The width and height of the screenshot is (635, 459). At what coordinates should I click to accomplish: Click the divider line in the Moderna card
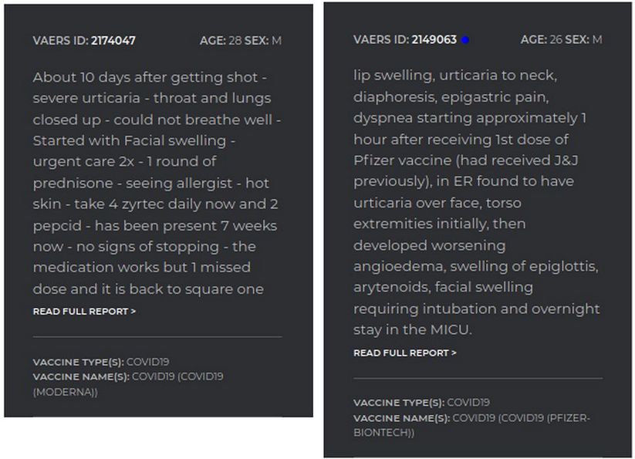157,337
